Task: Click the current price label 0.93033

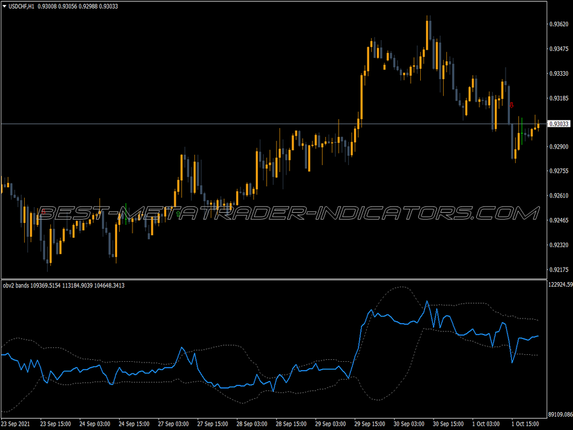Action: pyautogui.click(x=559, y=124)
